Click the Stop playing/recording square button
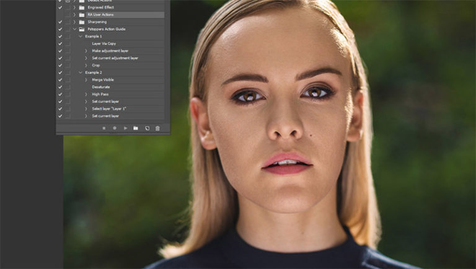This screenshot has height=269, width=476. (x=104, y=128)
